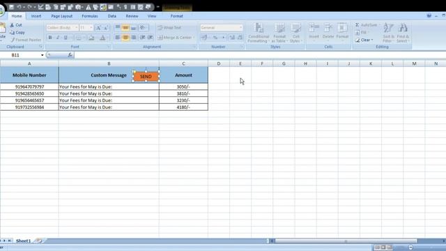
Task: Click the Align Text Left icon
Action: 118,37
